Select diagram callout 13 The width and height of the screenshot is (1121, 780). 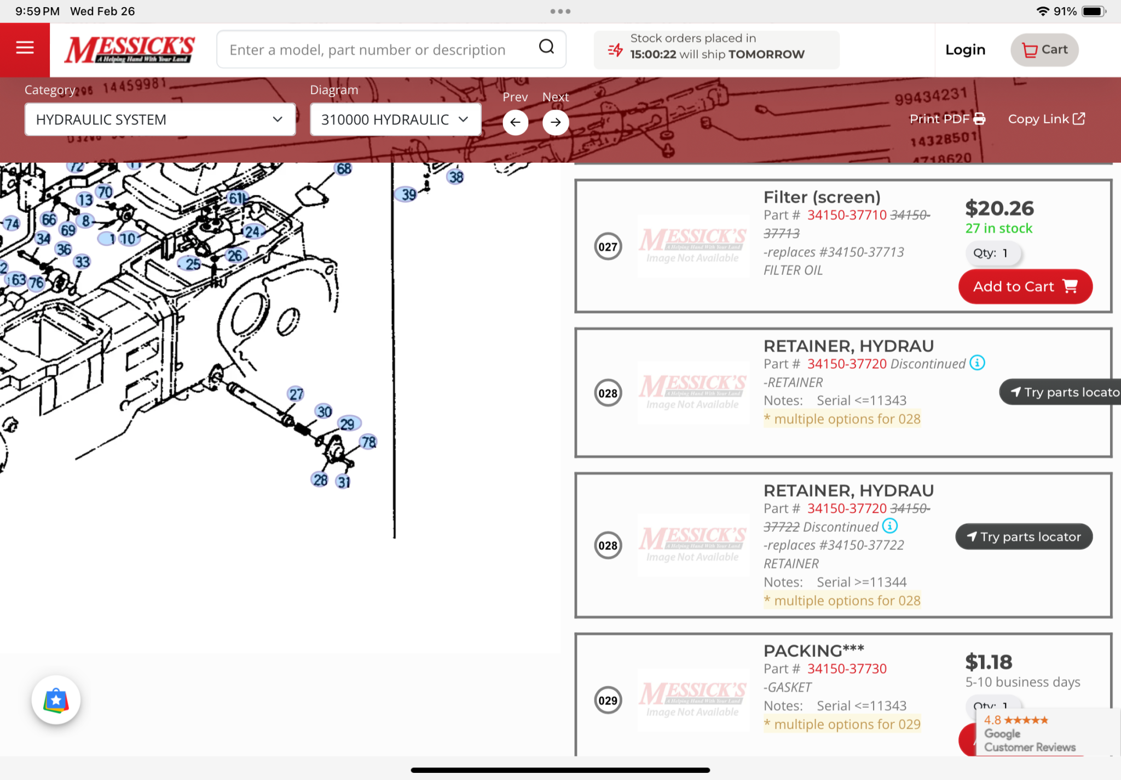click(84, 200)
